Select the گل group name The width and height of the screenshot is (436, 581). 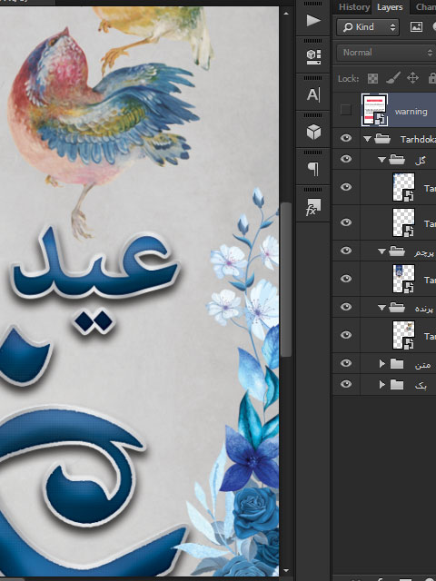(420, 160)
